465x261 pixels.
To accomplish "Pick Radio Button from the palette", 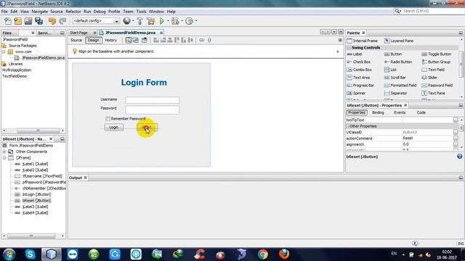I will [x=398, y=62].
